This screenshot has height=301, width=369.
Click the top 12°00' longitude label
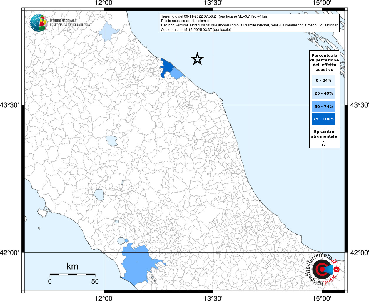[x=104, y=3]
